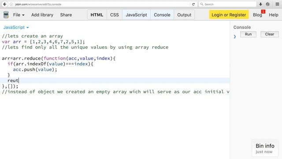Click the 'acc.push(value);' line

point(35,69)
